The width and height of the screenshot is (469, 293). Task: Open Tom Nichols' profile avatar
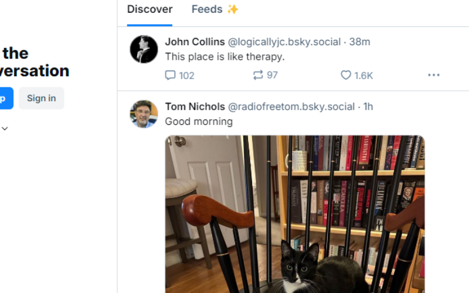pyautogui.click(x=144, y=114)
